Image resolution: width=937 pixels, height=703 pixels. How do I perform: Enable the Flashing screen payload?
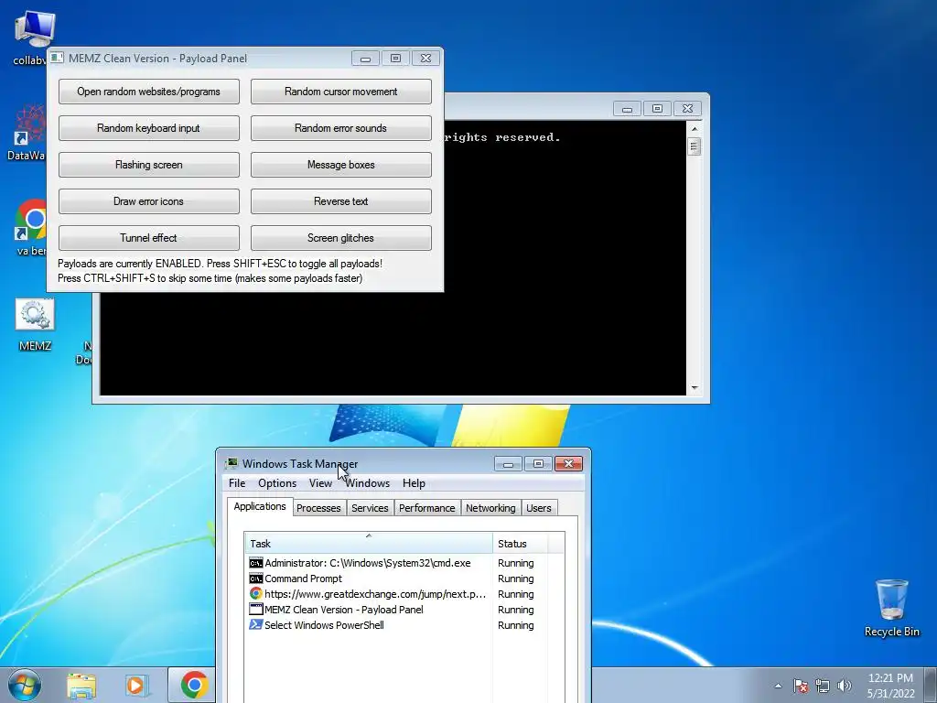click(x=149, y=165)
